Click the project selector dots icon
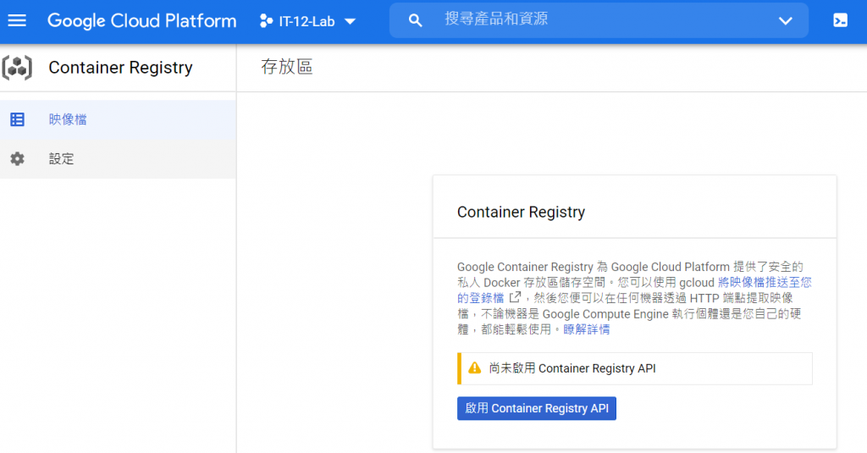 (266, 21)
